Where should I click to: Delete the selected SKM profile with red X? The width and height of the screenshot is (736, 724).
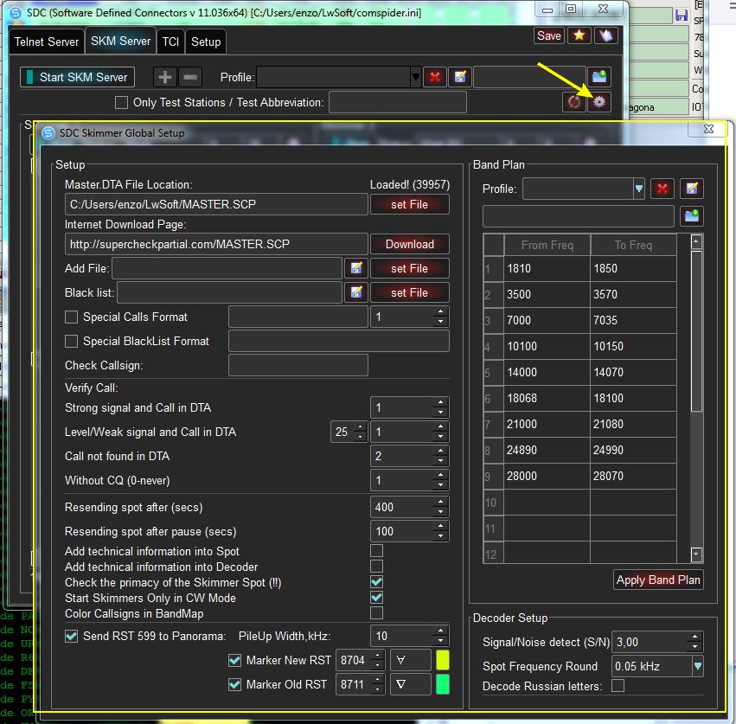pyautogui.click(x=435, y=77)
